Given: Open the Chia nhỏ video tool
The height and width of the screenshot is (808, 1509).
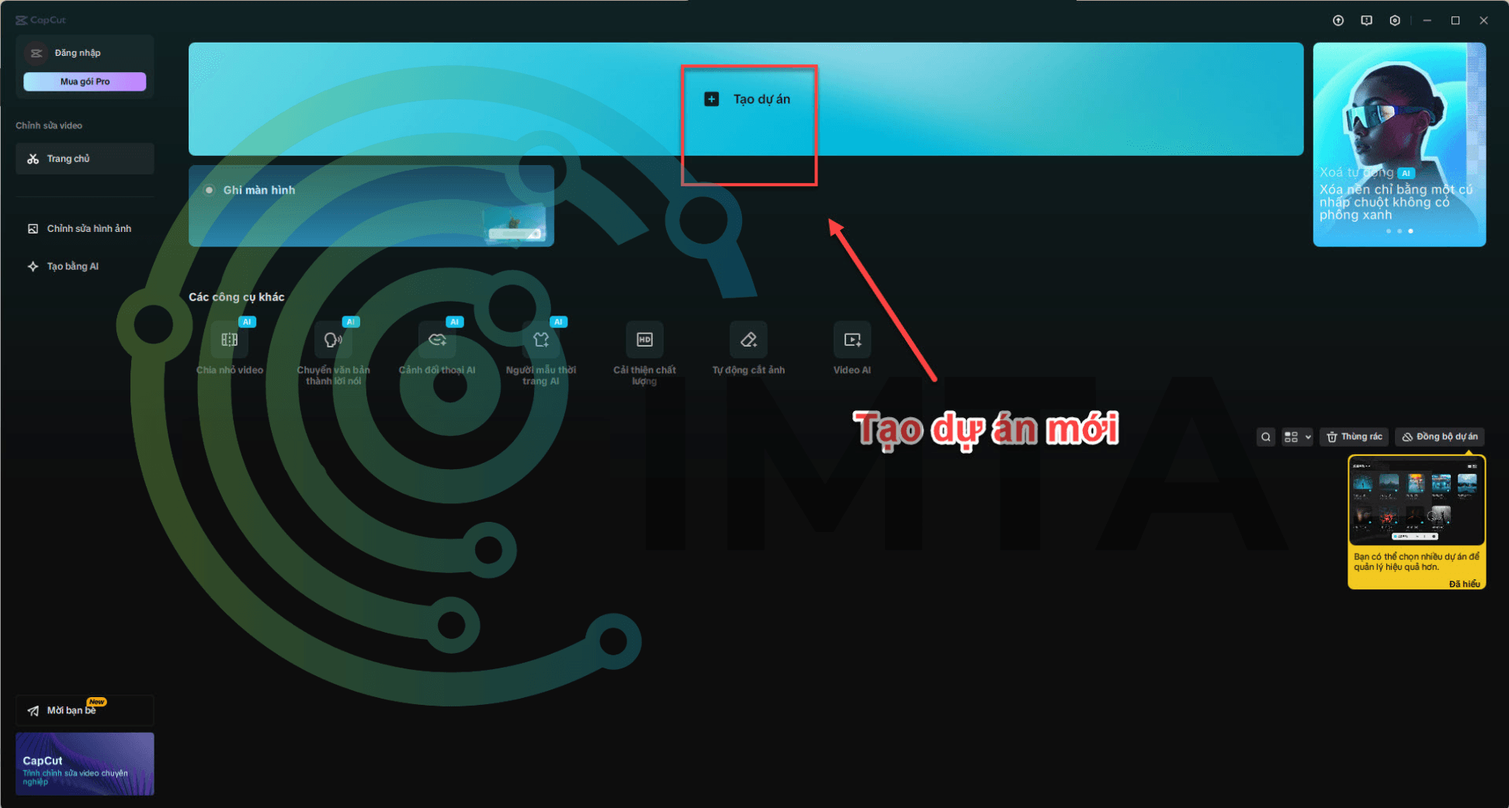Looking at the screenshot, I should (230, 340).
